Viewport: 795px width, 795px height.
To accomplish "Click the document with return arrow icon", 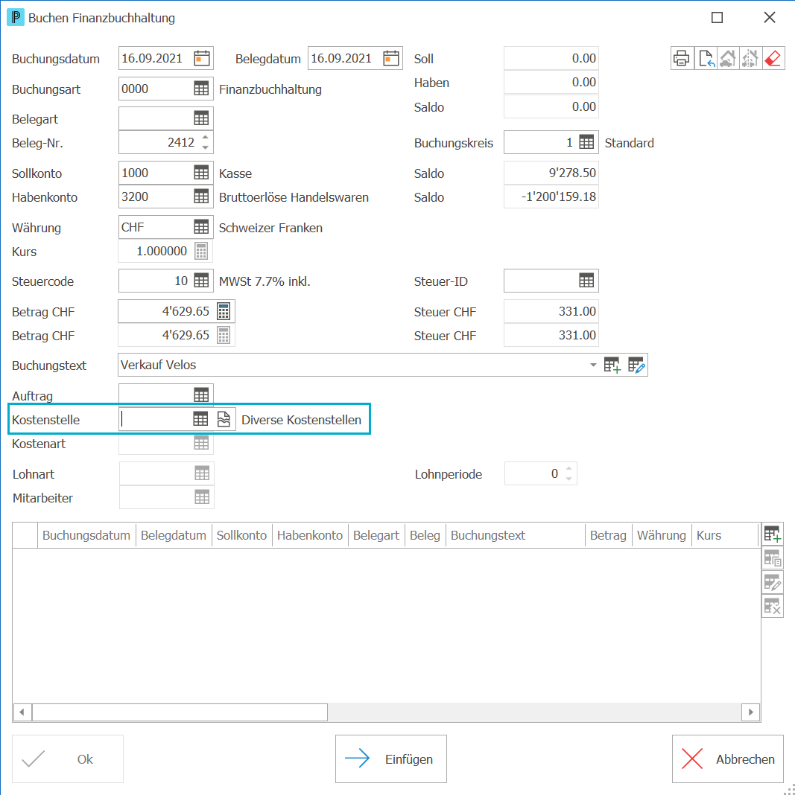I will (705, 58).
